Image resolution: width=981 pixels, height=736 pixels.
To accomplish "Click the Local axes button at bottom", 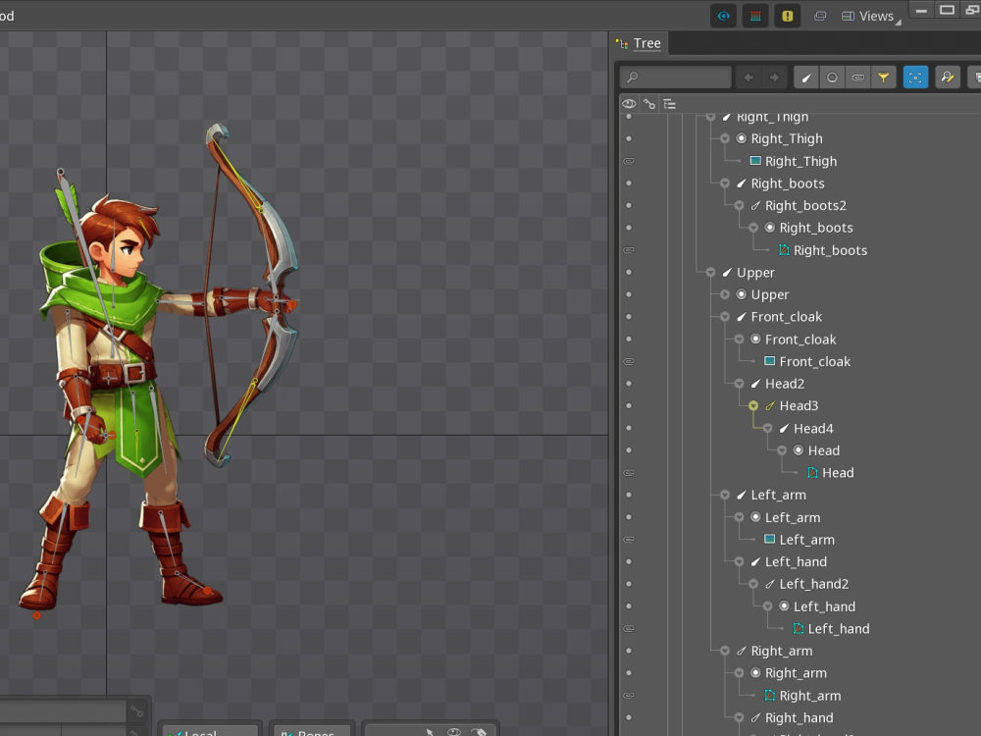I will [x=210, y=731].
